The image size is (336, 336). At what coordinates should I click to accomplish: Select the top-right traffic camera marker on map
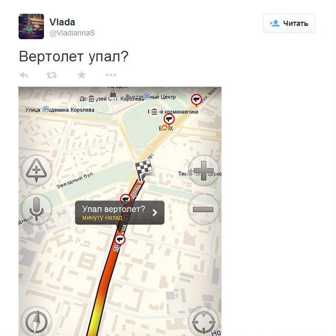196,101
